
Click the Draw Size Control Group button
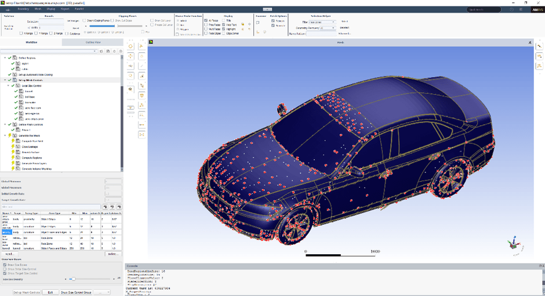[77, 292]
